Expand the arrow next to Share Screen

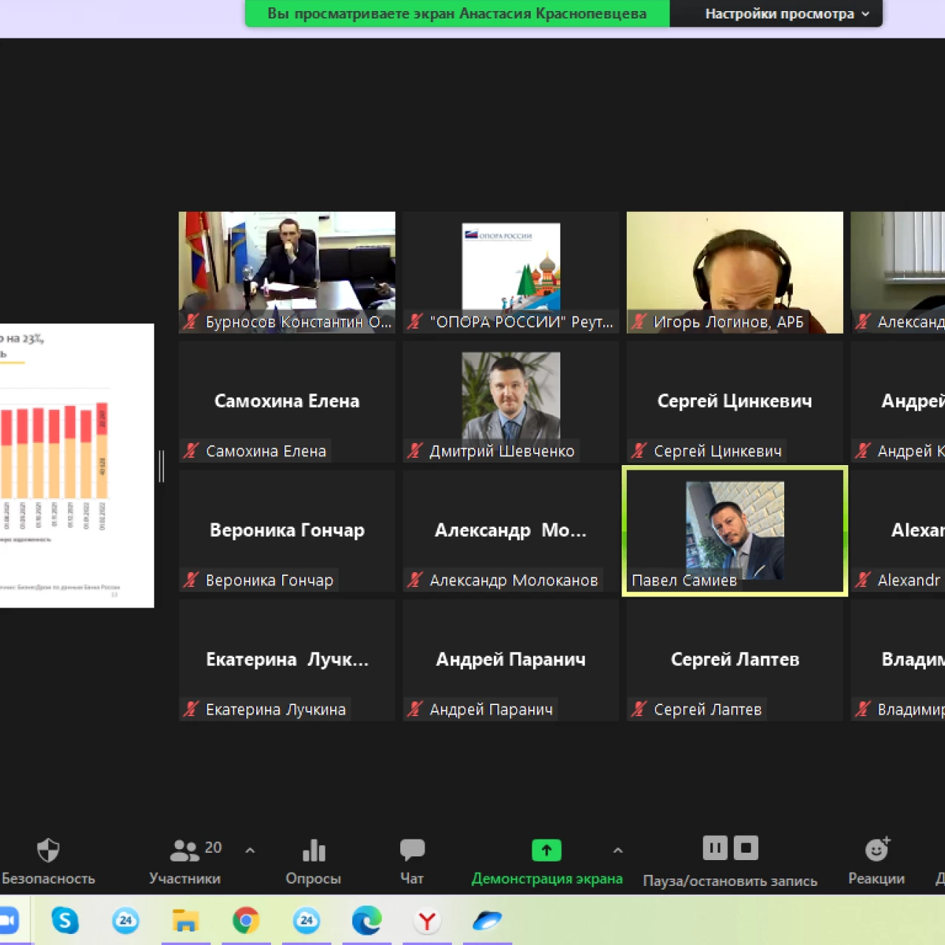coord(618,850)
